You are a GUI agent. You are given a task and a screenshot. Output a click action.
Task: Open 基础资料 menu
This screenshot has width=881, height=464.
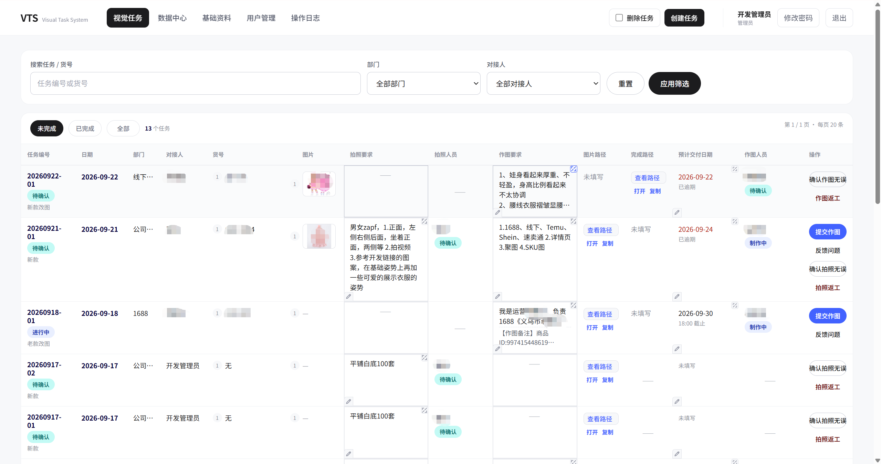tap(217, 18)
